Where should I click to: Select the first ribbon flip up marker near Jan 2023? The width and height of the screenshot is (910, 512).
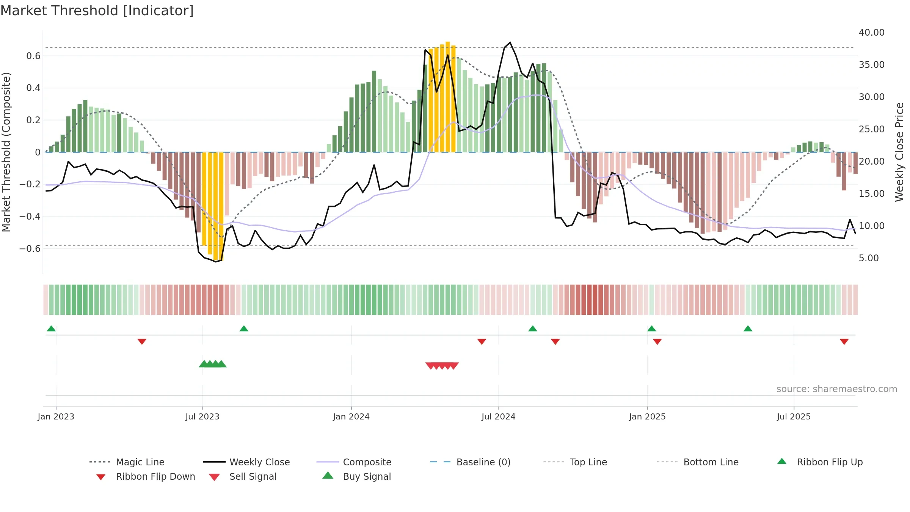click(x=51, y=328)
